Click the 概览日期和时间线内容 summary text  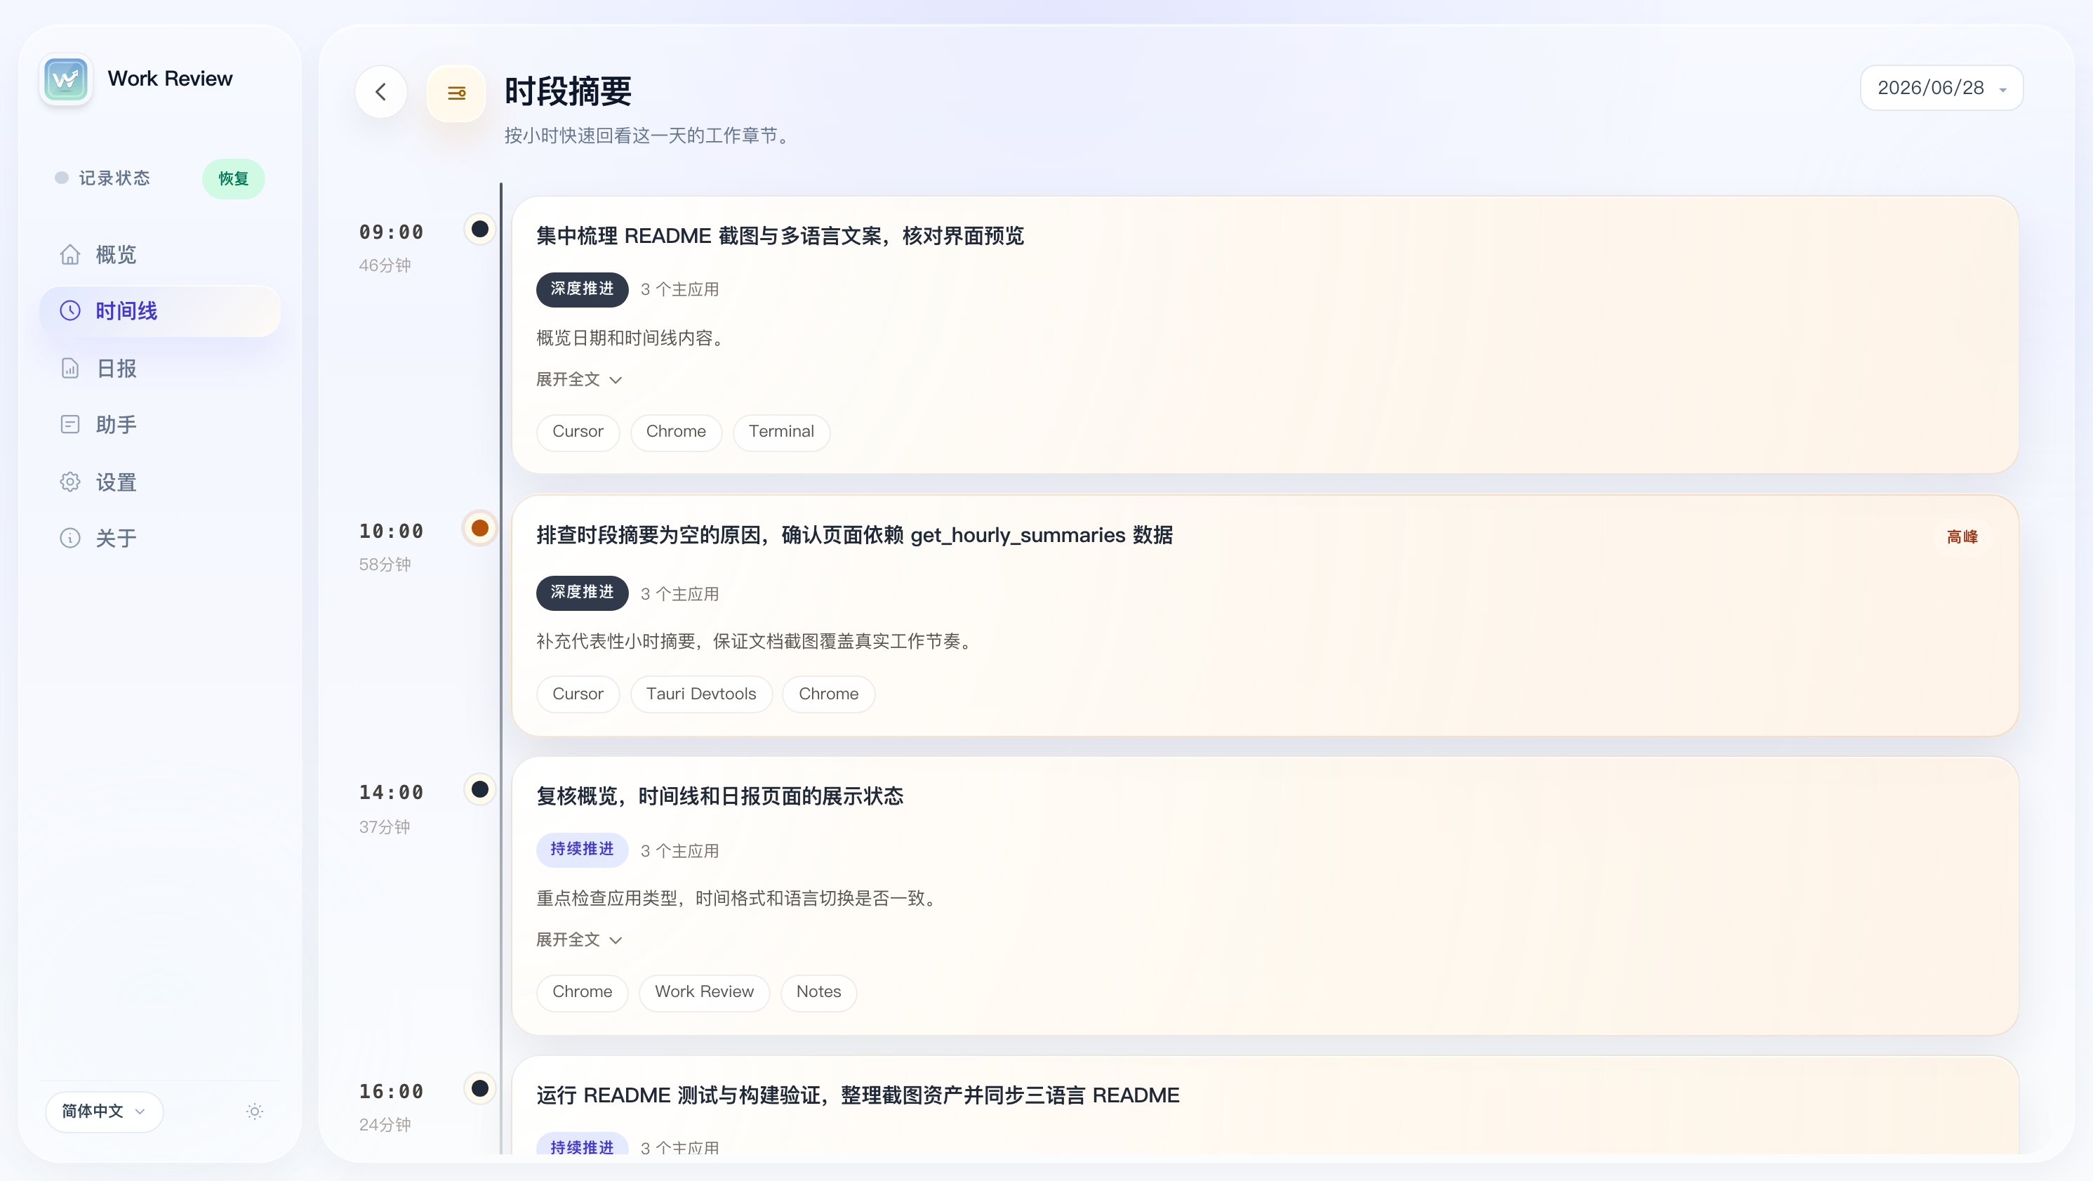[x=630, y=338]
